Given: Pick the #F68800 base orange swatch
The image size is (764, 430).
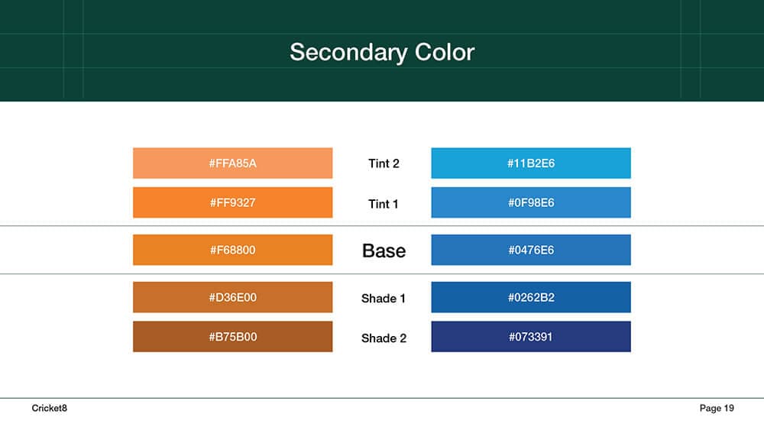Looking at the screenshot, I should click(x=232, y=250).
